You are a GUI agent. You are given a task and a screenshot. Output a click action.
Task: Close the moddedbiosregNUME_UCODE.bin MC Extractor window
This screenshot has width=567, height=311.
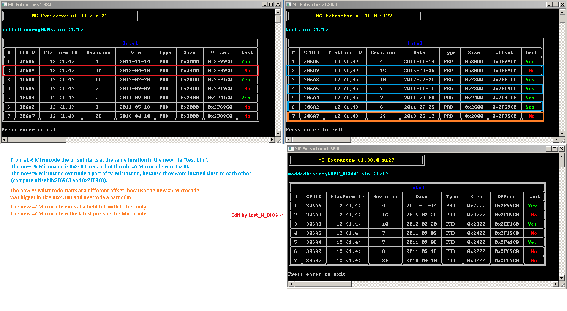coord(561,149)
